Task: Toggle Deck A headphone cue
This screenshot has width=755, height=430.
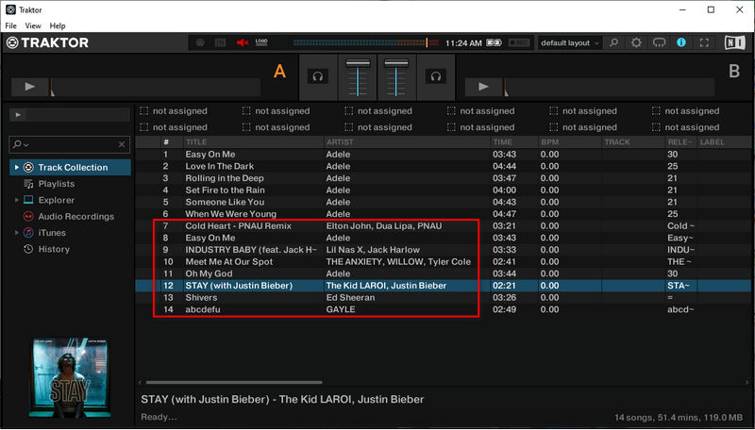Action: (317, 76)
